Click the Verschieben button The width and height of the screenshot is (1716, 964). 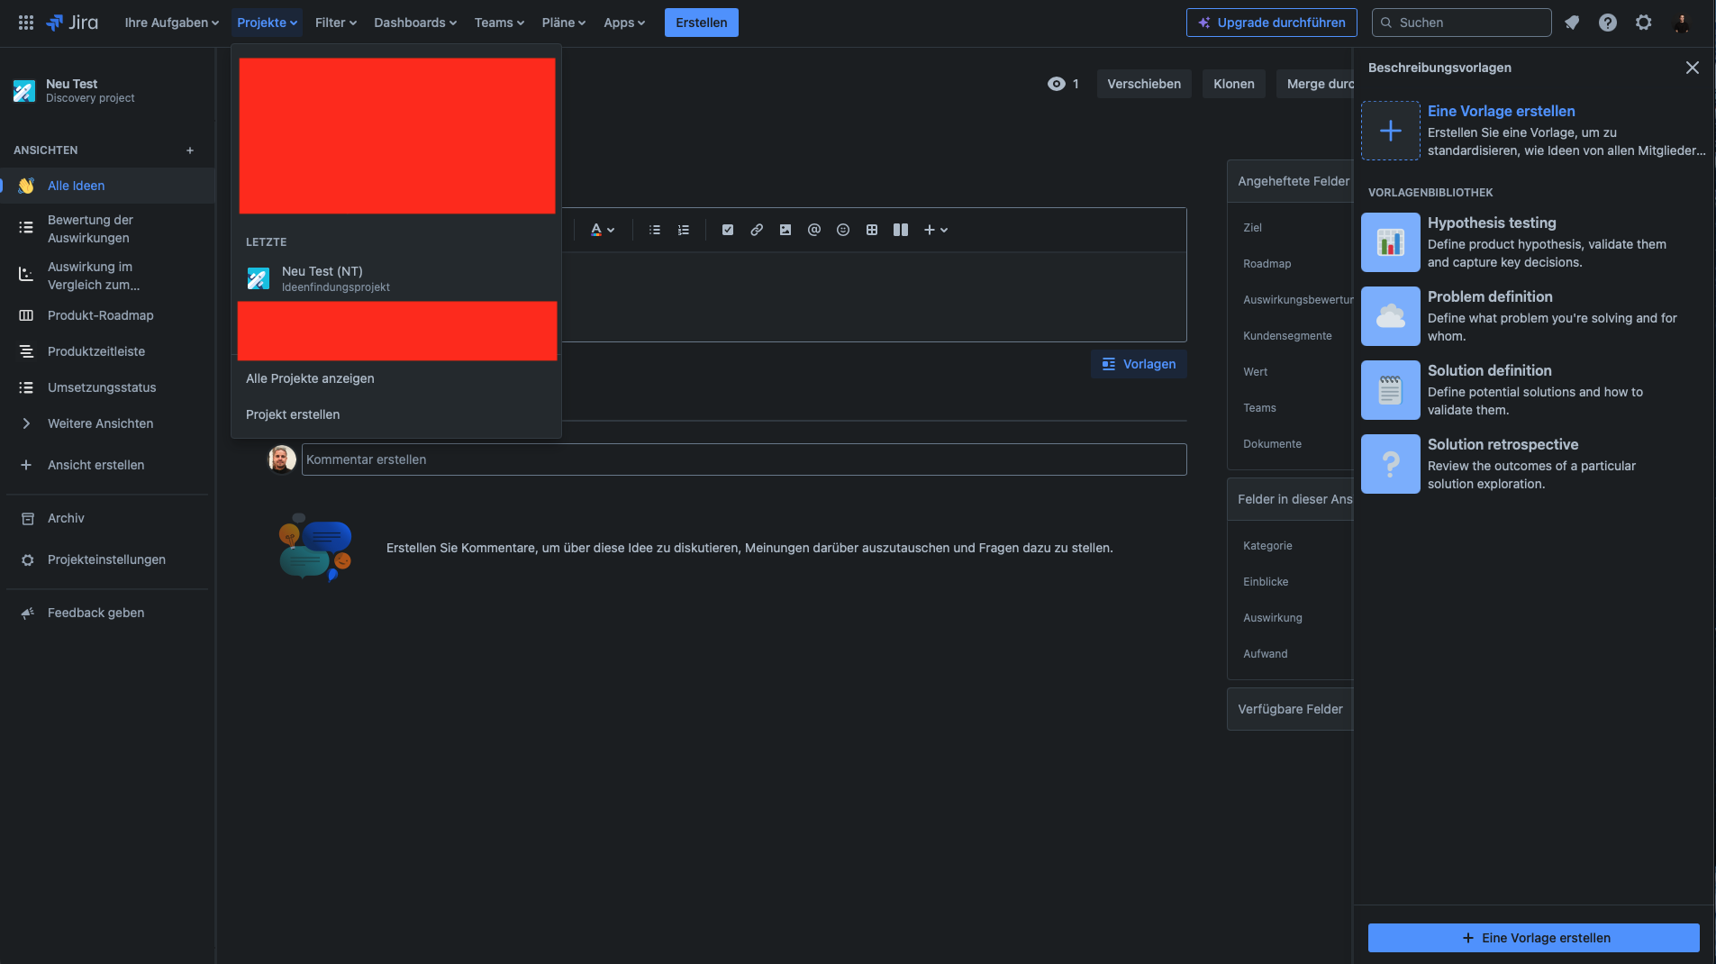(x=1144, y=84)
